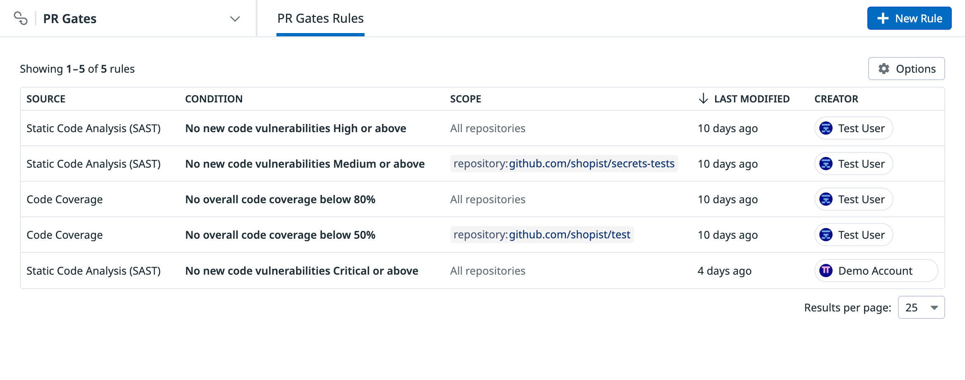Click Test User avatar in first row
Screen dimensions: 965x380
coord(826,128)
